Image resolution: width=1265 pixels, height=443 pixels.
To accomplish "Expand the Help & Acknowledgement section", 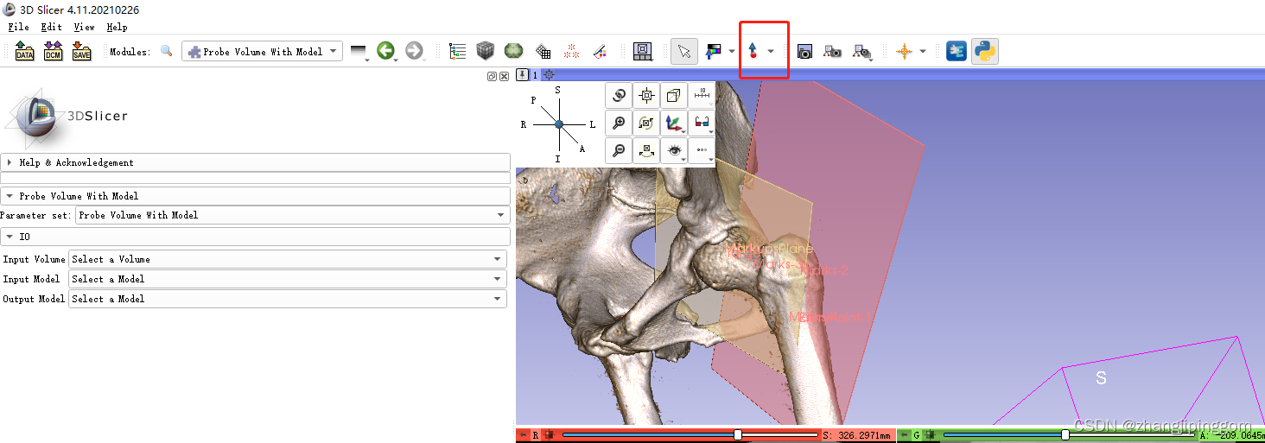I will (x=255, y=162).
